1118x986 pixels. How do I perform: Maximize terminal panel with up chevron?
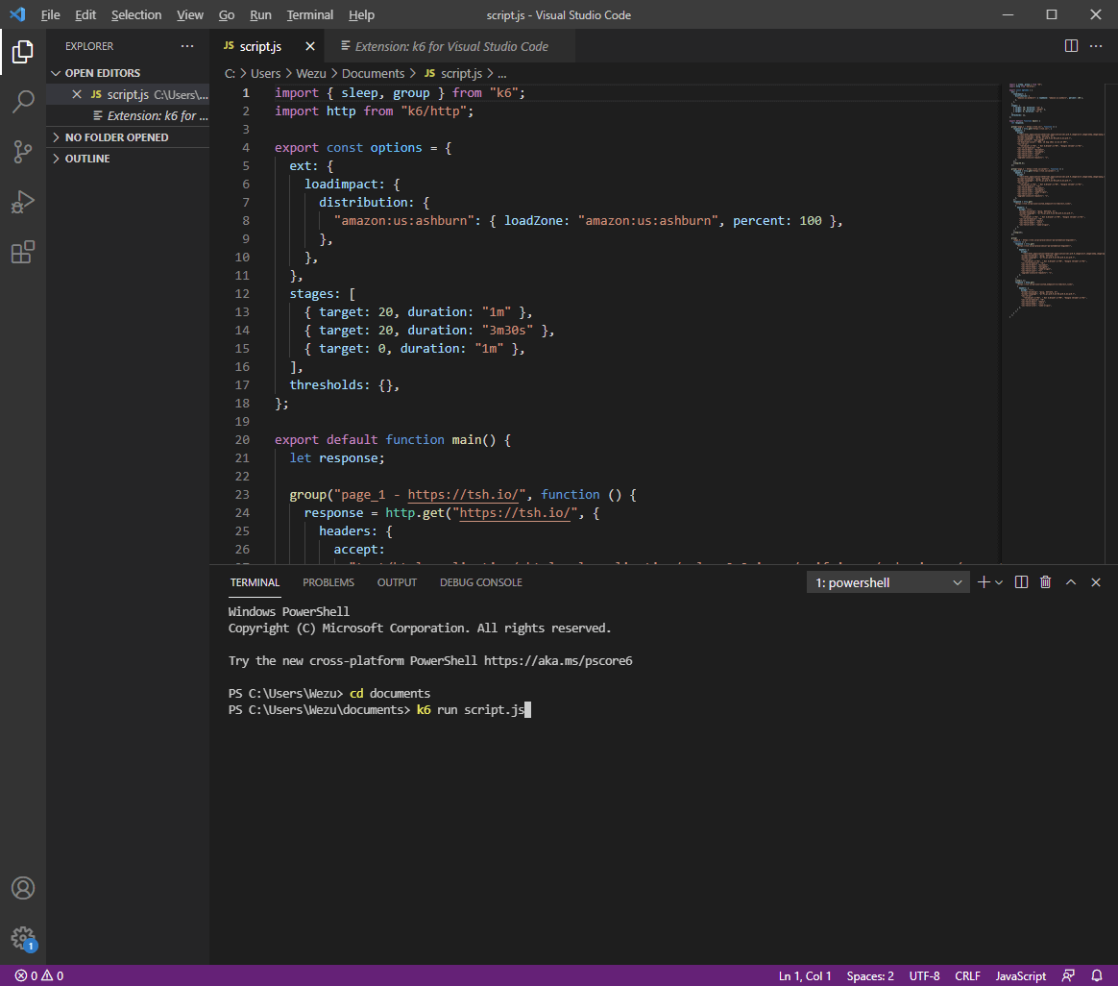1071,582
